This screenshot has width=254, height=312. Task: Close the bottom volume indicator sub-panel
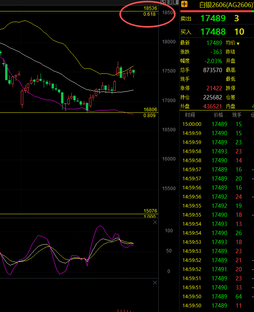[x=155, y=283]
